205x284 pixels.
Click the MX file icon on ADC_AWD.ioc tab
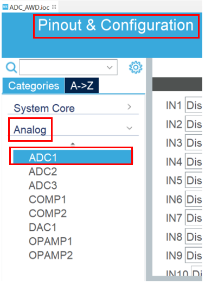point(5,7)
